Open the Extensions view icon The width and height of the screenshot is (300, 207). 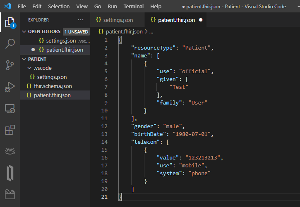pos(10,130)
